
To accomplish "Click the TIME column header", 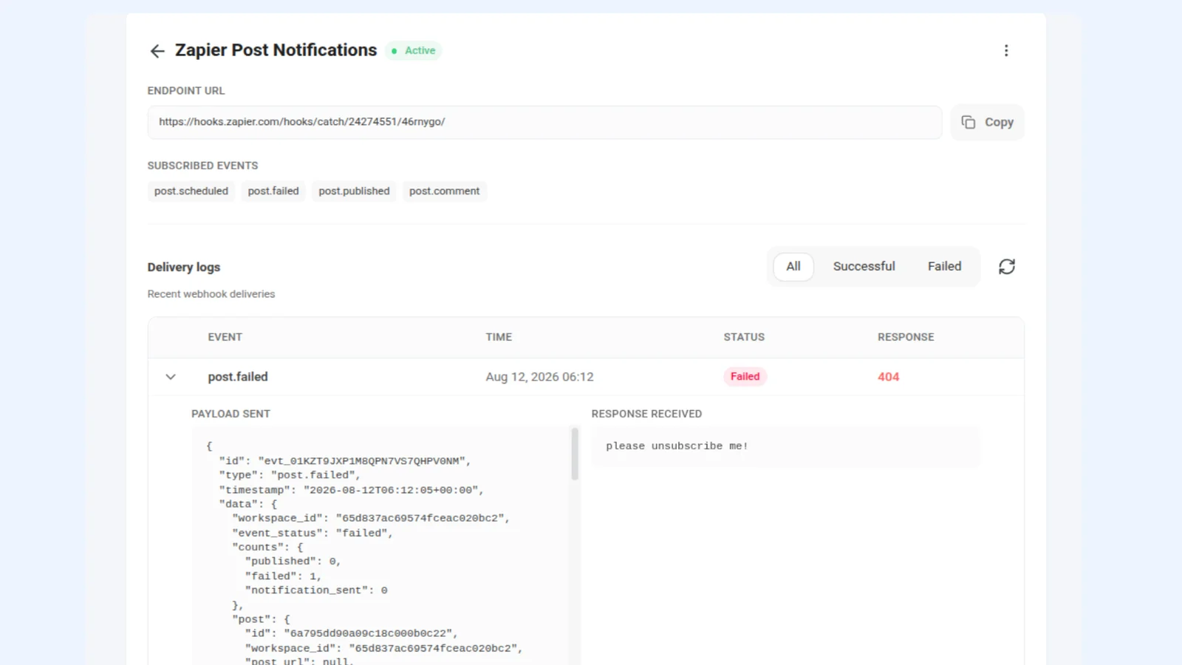I will pyautogui.click(x=499, y=337).
